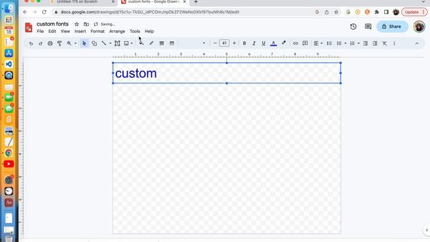Activate the paint format tool
This screenshot has width=430, height=242.
59,43
